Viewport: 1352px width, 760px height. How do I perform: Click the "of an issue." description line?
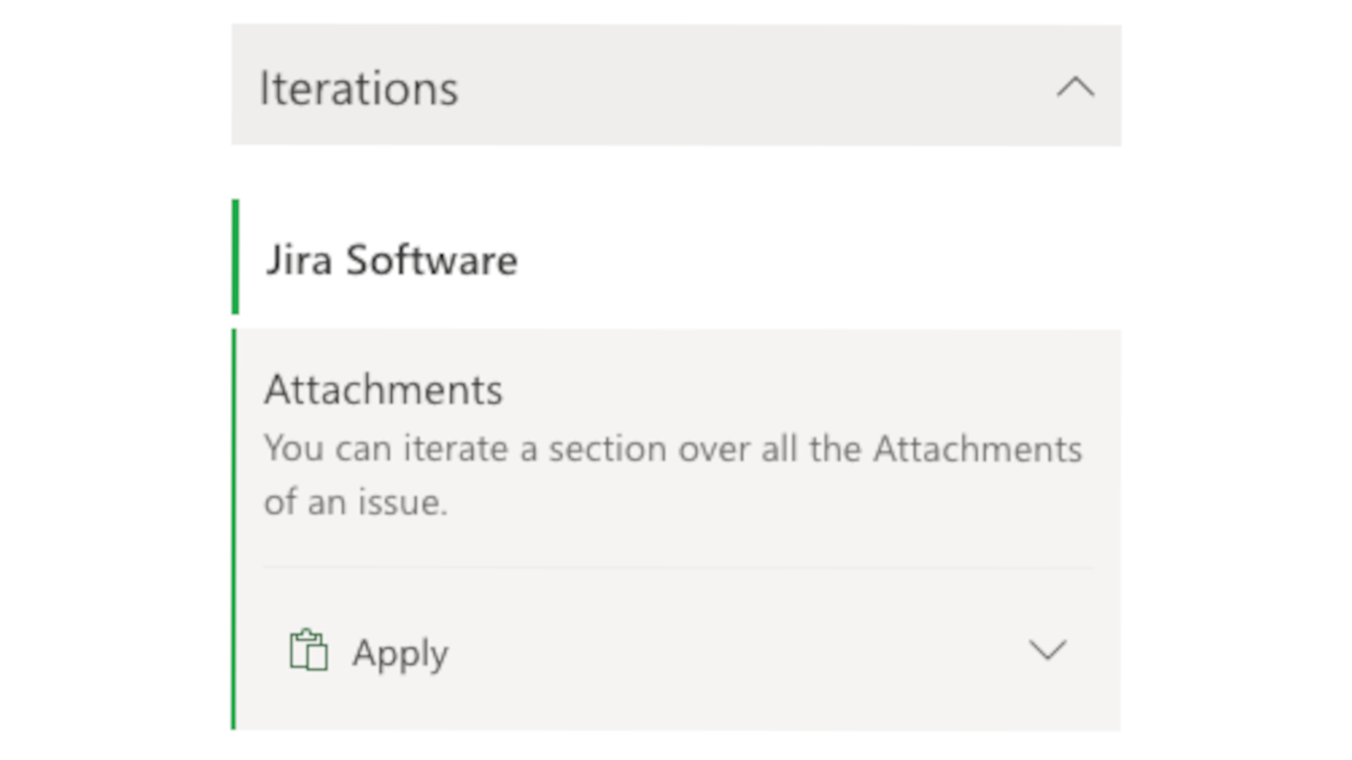[x=355, y=502]
